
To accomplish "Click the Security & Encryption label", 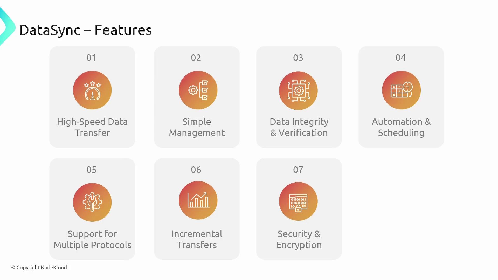I will (x=299, y=239).
